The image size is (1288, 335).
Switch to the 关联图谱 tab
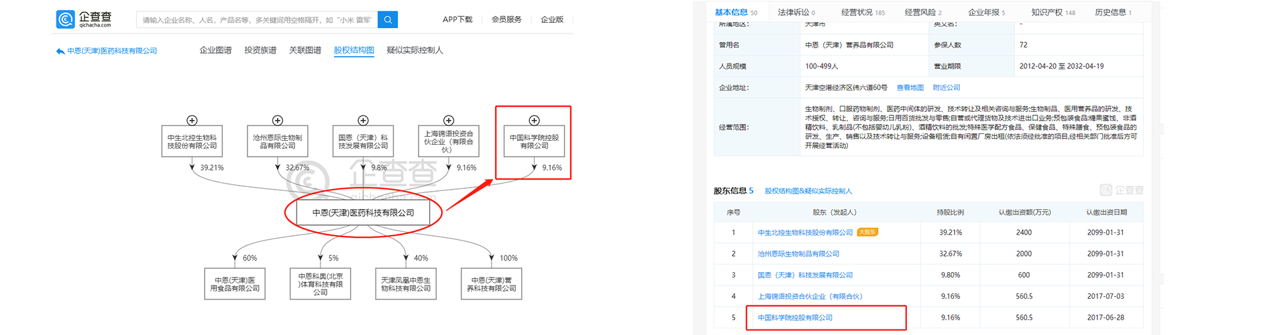click(305, 50)
